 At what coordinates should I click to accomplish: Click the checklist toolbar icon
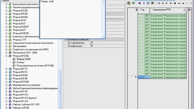point(148,3)
